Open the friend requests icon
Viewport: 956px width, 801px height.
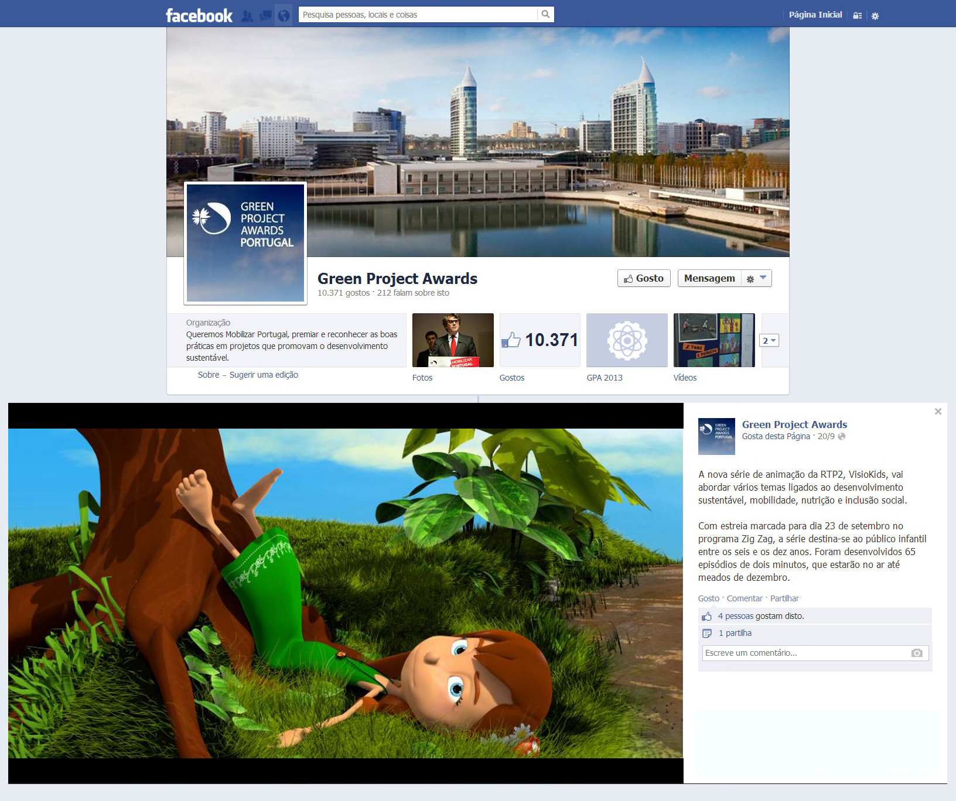click(x=247, y=16)
